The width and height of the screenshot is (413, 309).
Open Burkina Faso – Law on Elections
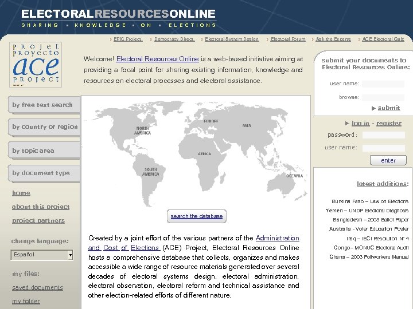click(370, 201)
